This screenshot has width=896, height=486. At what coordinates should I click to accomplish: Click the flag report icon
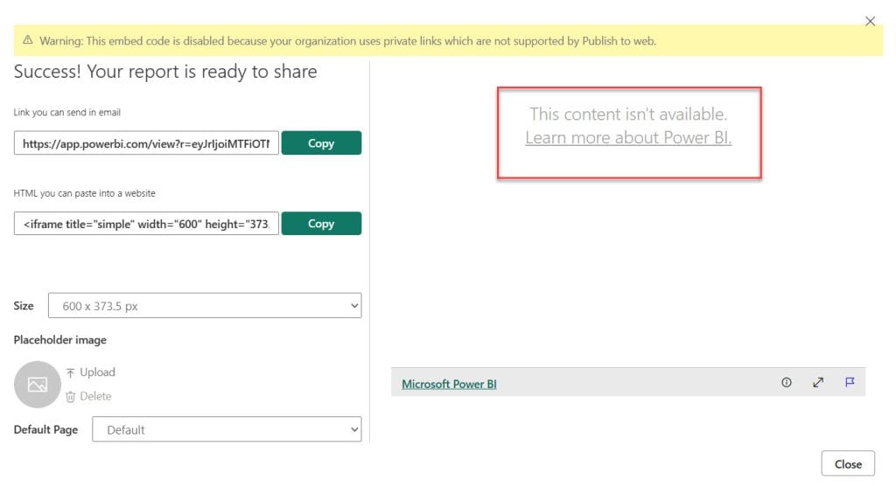coord(850,382)
